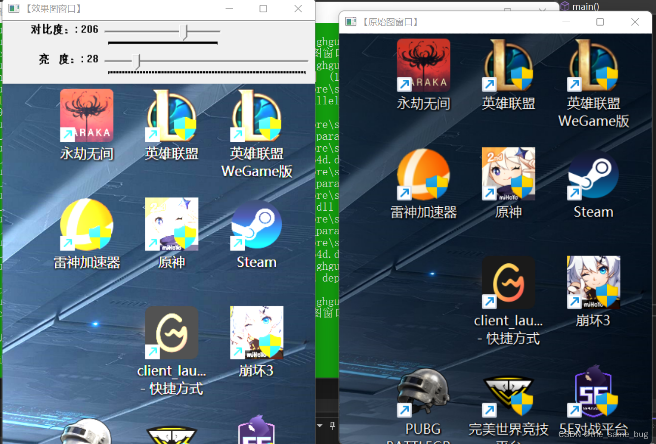Maximize the 原始图窗口 window
Image resolution: width=656 pixels, height=444 pixels.
(600, 22)
